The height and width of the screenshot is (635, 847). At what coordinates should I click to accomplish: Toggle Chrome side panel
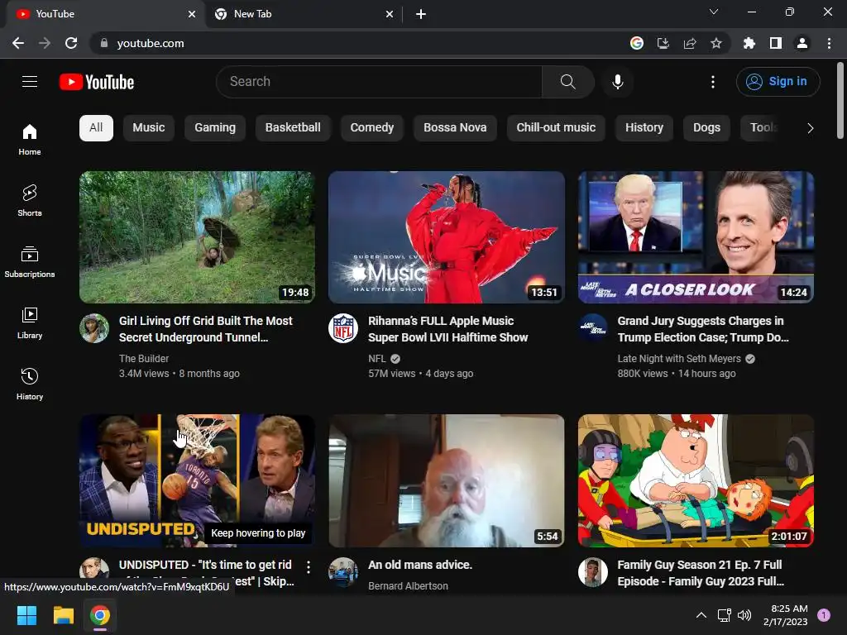pos(776,43)
